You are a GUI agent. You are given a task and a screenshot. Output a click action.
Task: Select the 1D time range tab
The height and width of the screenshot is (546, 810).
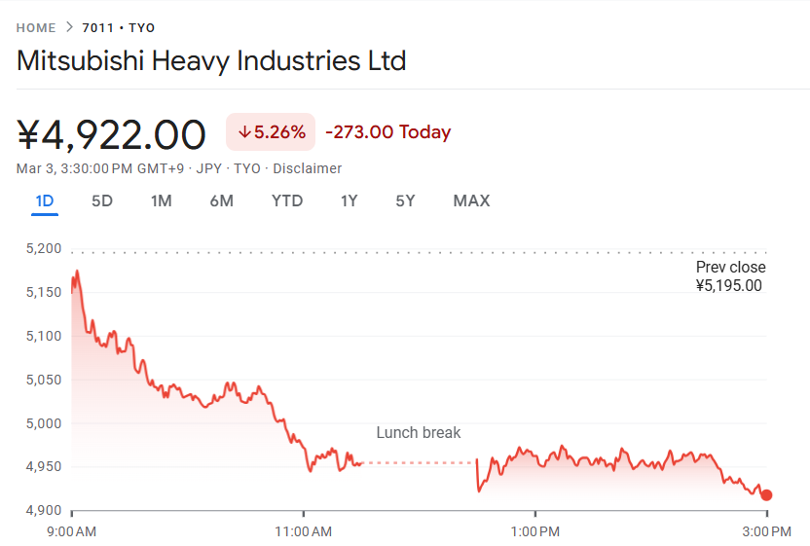(x=45, y=201)
